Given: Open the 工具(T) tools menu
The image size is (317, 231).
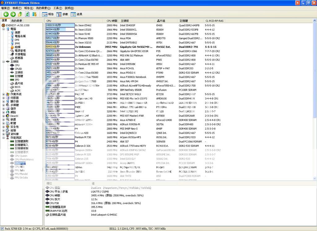Looking at the screenshot, I should [x=58, y=8].
